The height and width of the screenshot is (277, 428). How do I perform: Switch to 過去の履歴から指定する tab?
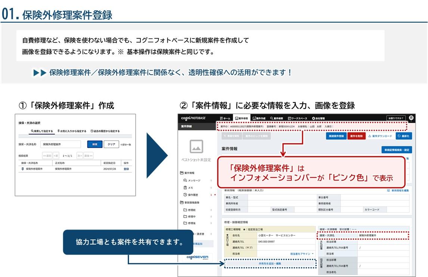[105, 131]
